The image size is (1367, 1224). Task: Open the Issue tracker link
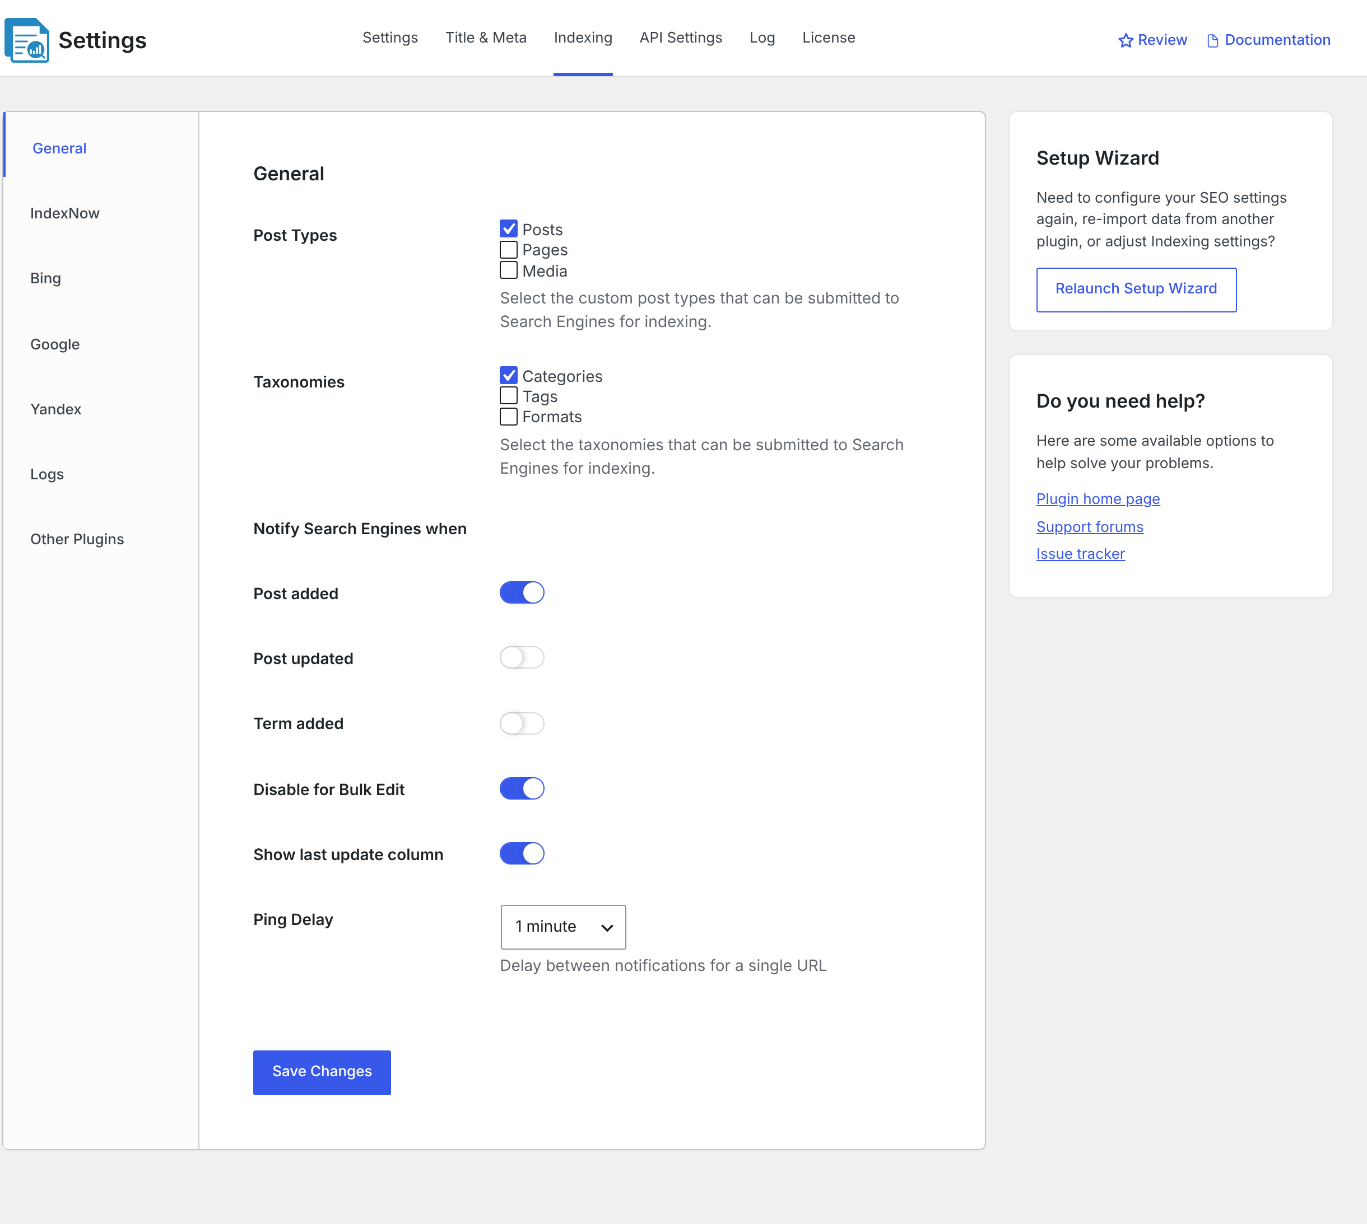pyautogui.click(x=1080, y=554)
